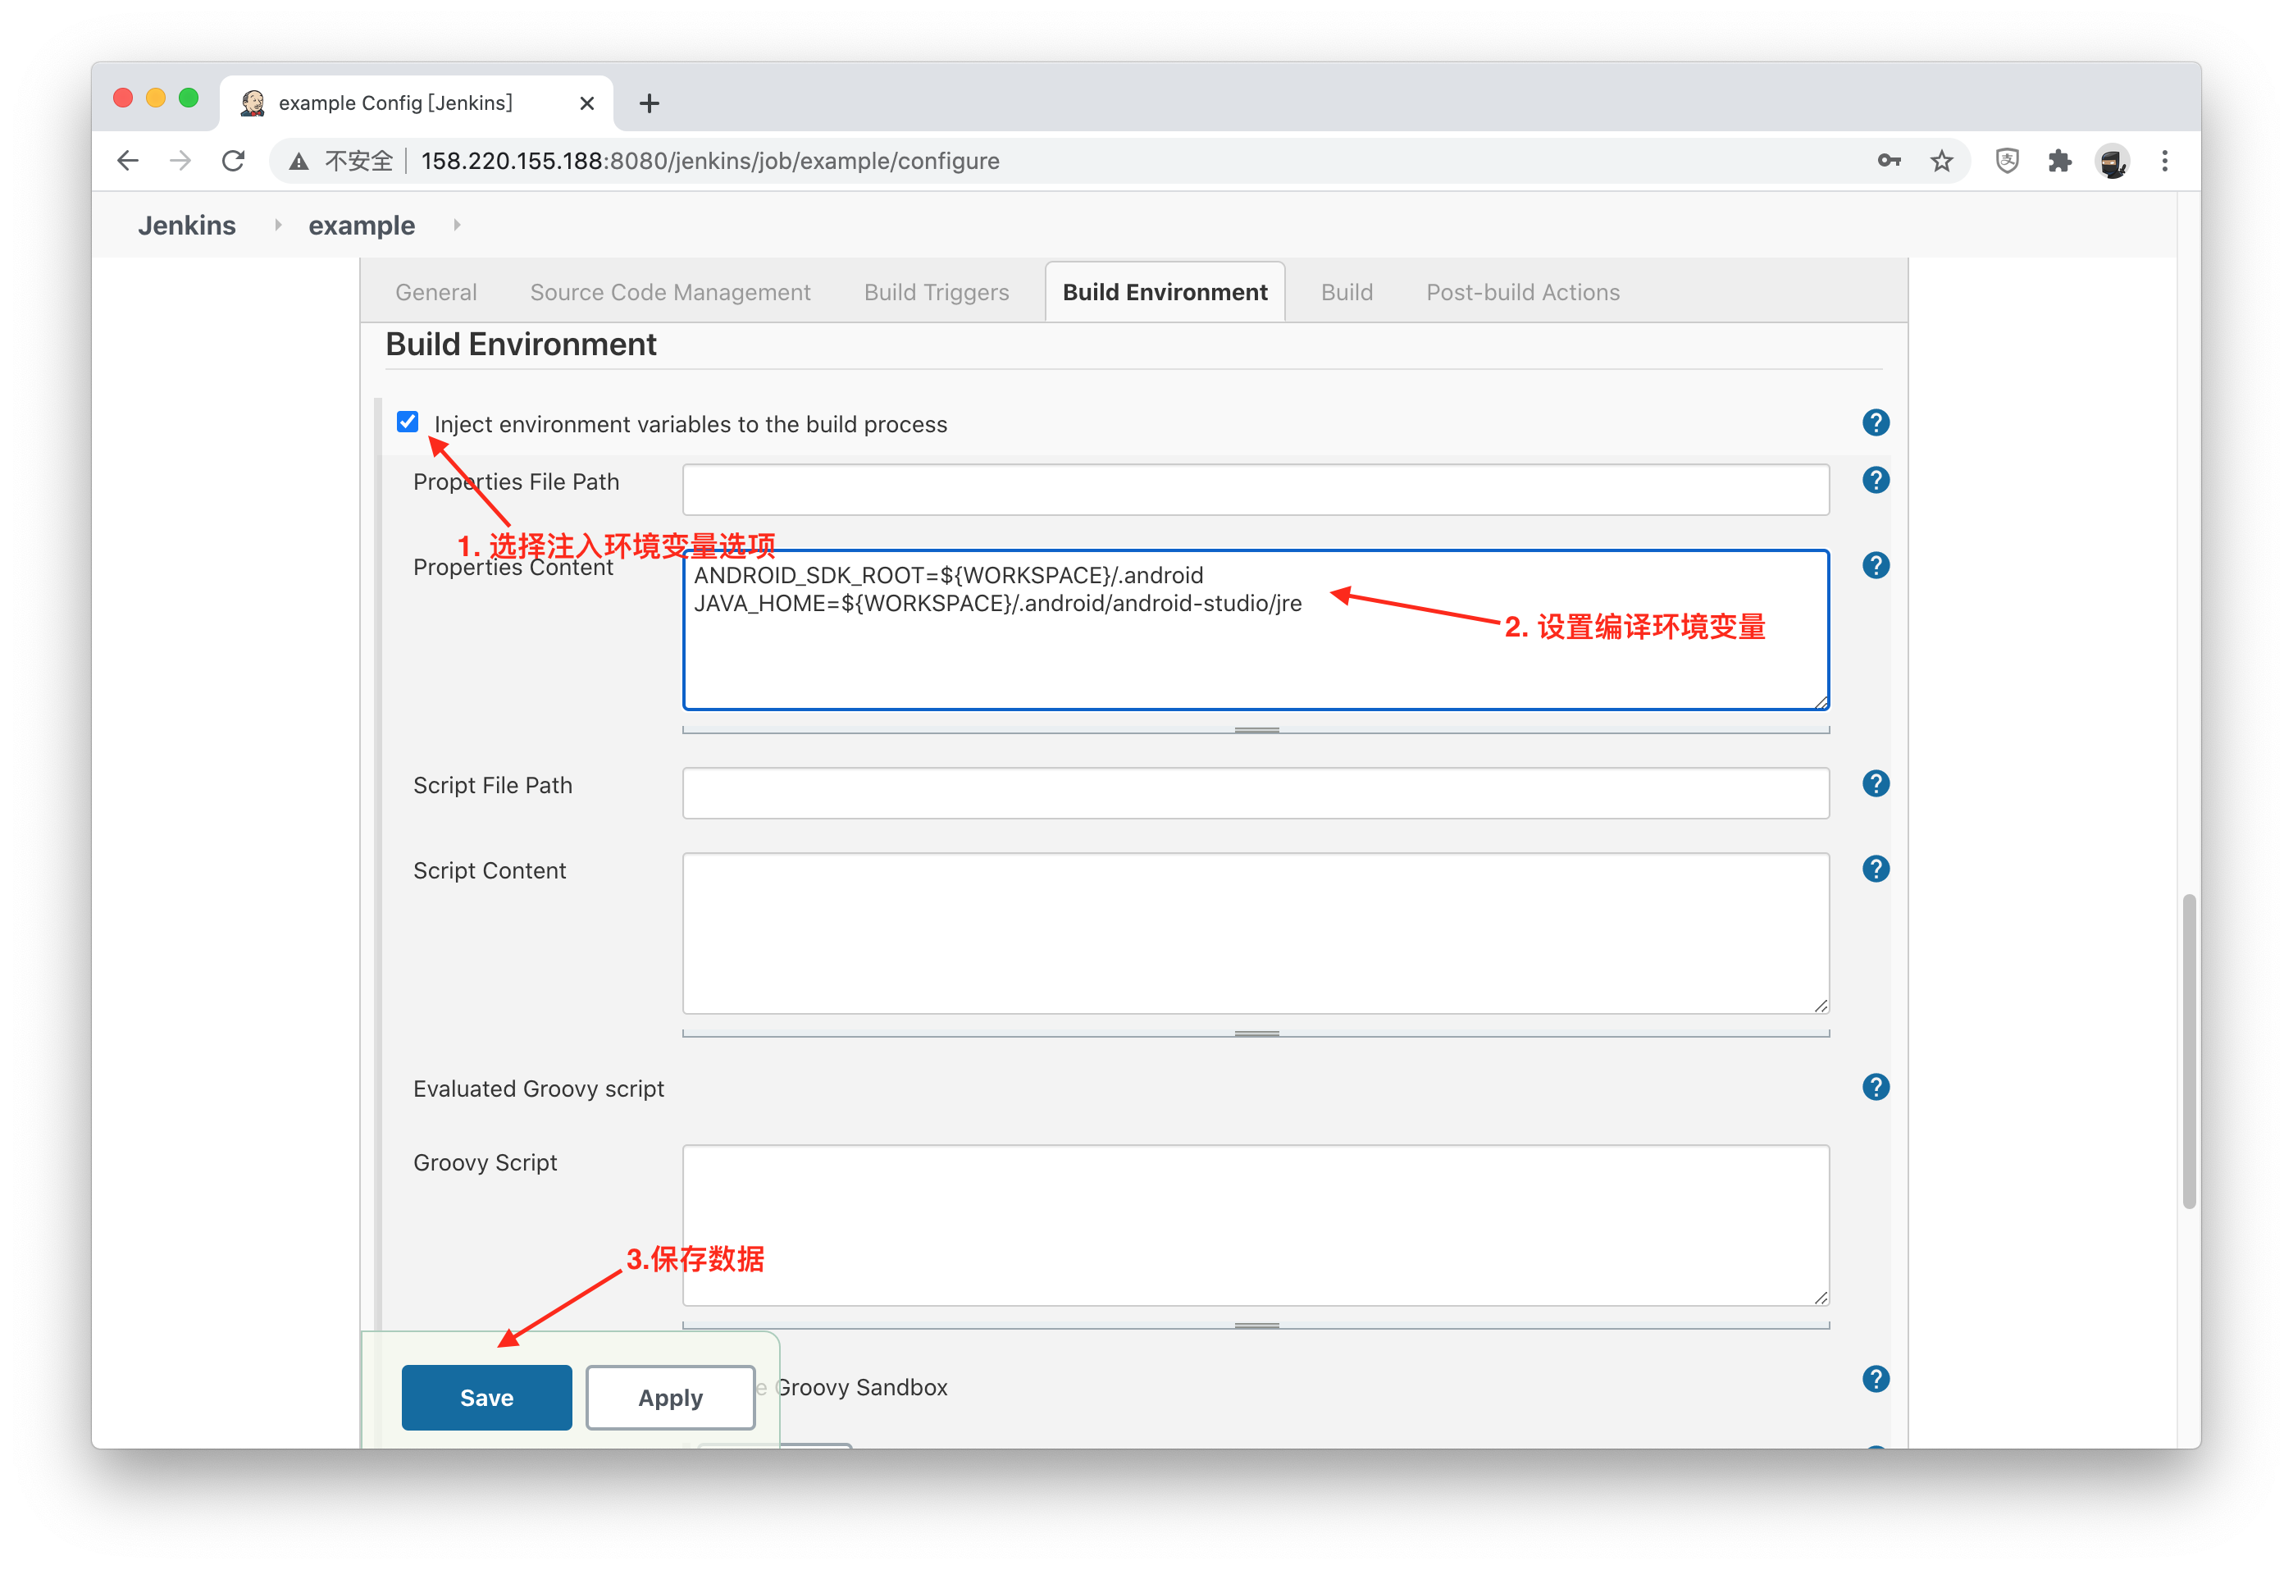Screen dimensions: 2293x1570
Task: Bookmark this page with the star icon
Action: (1940, 161)
